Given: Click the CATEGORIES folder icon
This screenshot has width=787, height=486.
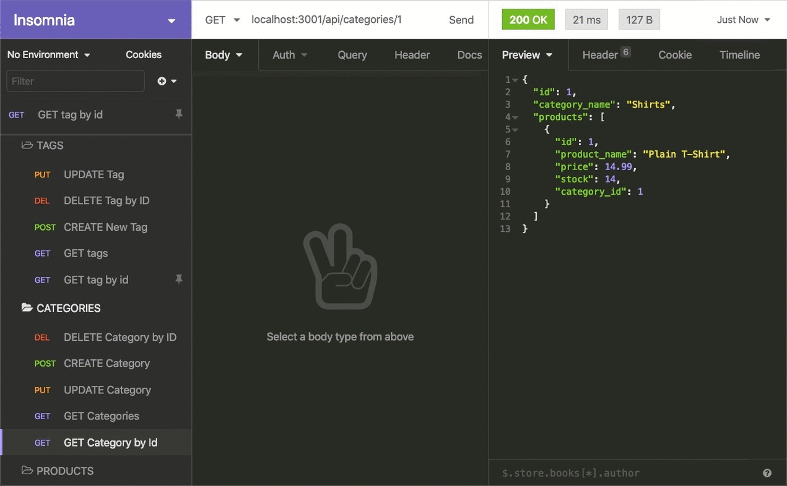Looking at the screenshot, I should point(26,308).
